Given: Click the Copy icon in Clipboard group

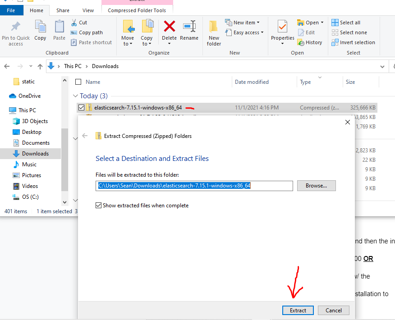Looking at the screenshot, I should (40, 27).
